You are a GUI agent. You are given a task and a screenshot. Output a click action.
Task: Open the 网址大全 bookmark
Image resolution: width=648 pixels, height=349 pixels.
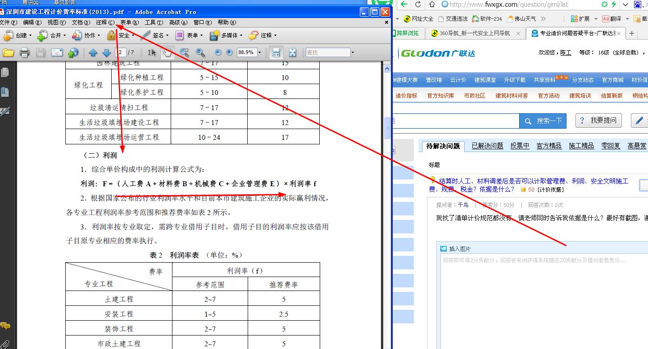[418, 19]
